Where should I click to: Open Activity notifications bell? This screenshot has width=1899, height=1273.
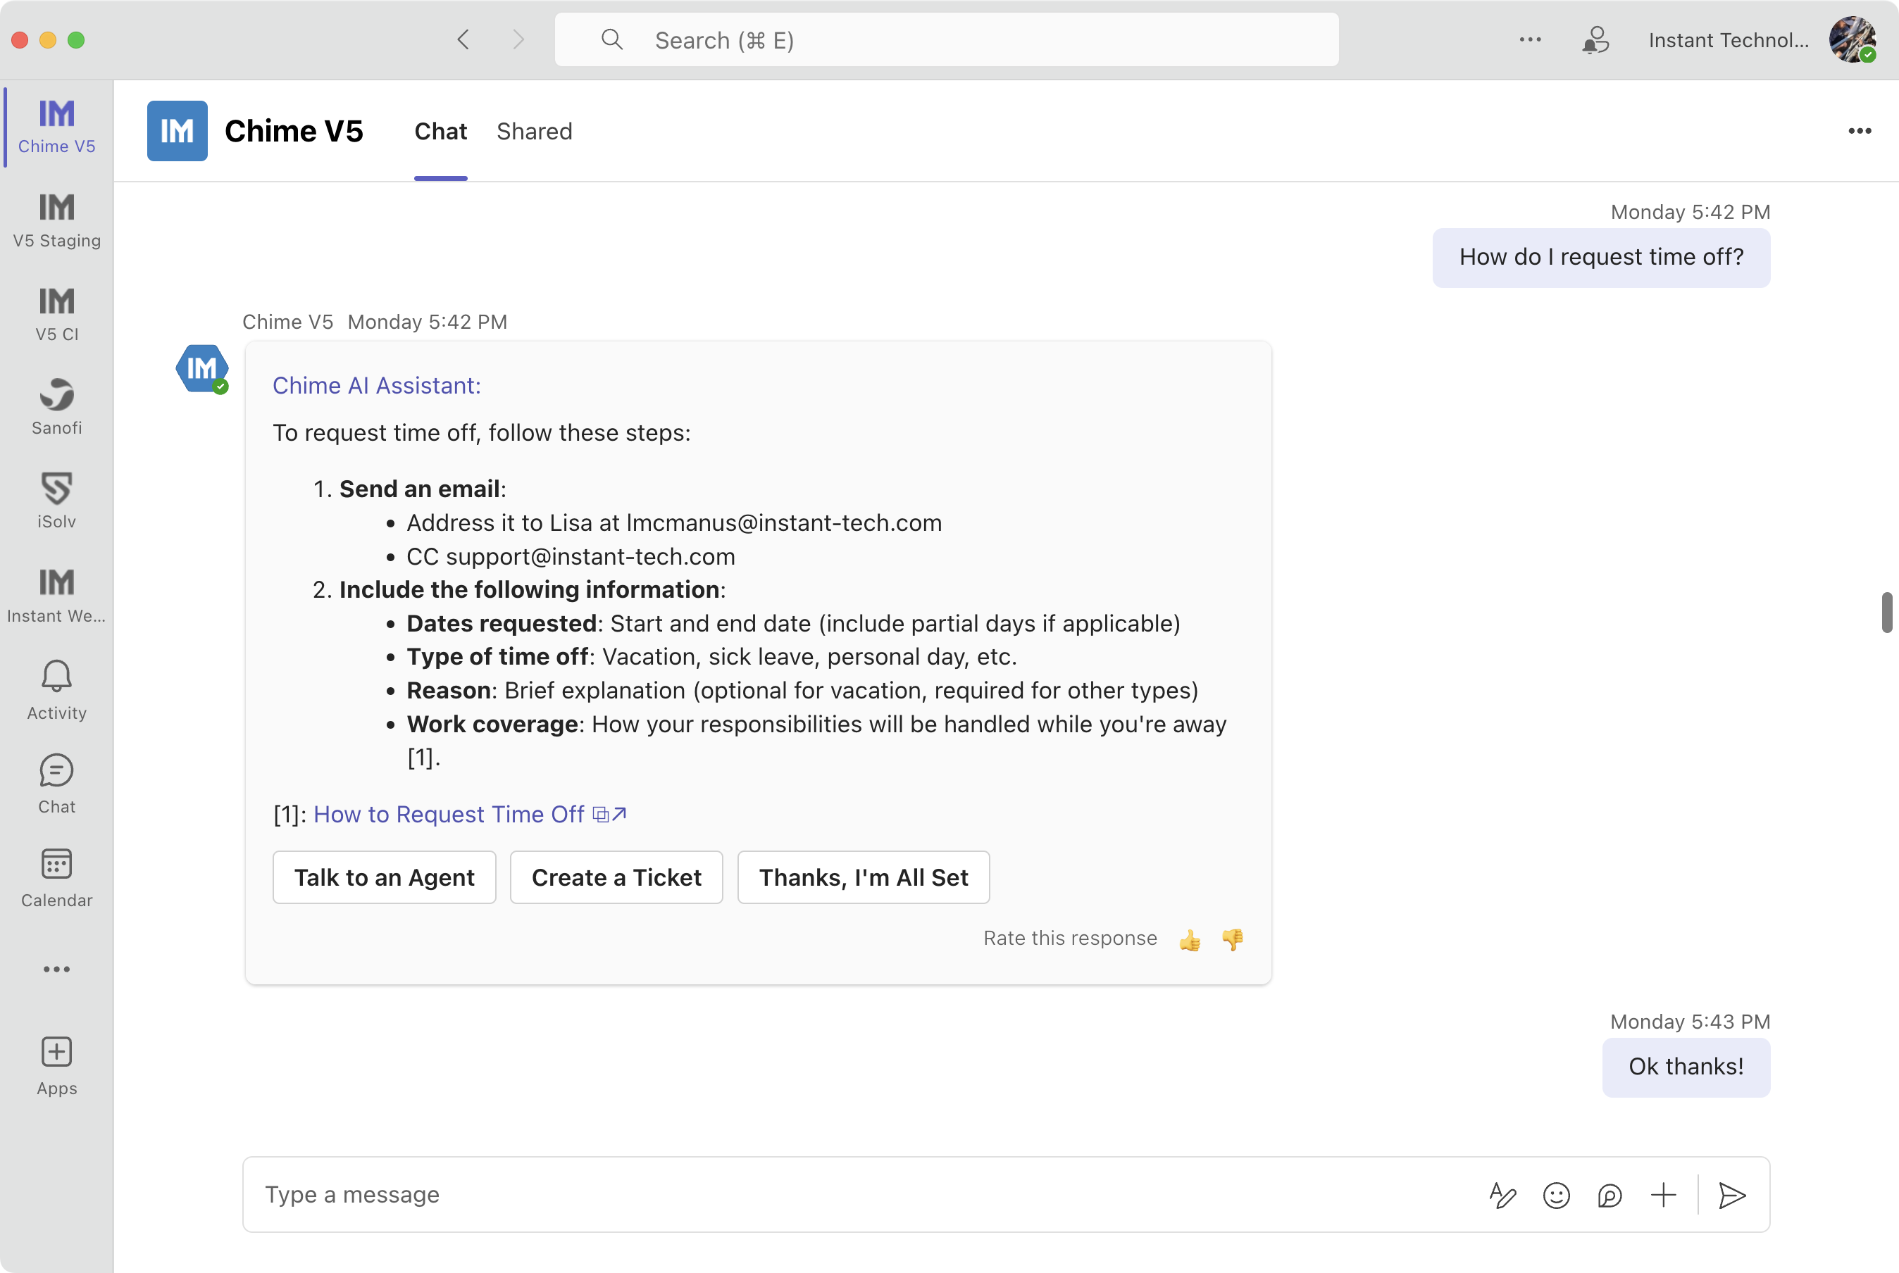[57, 690]
